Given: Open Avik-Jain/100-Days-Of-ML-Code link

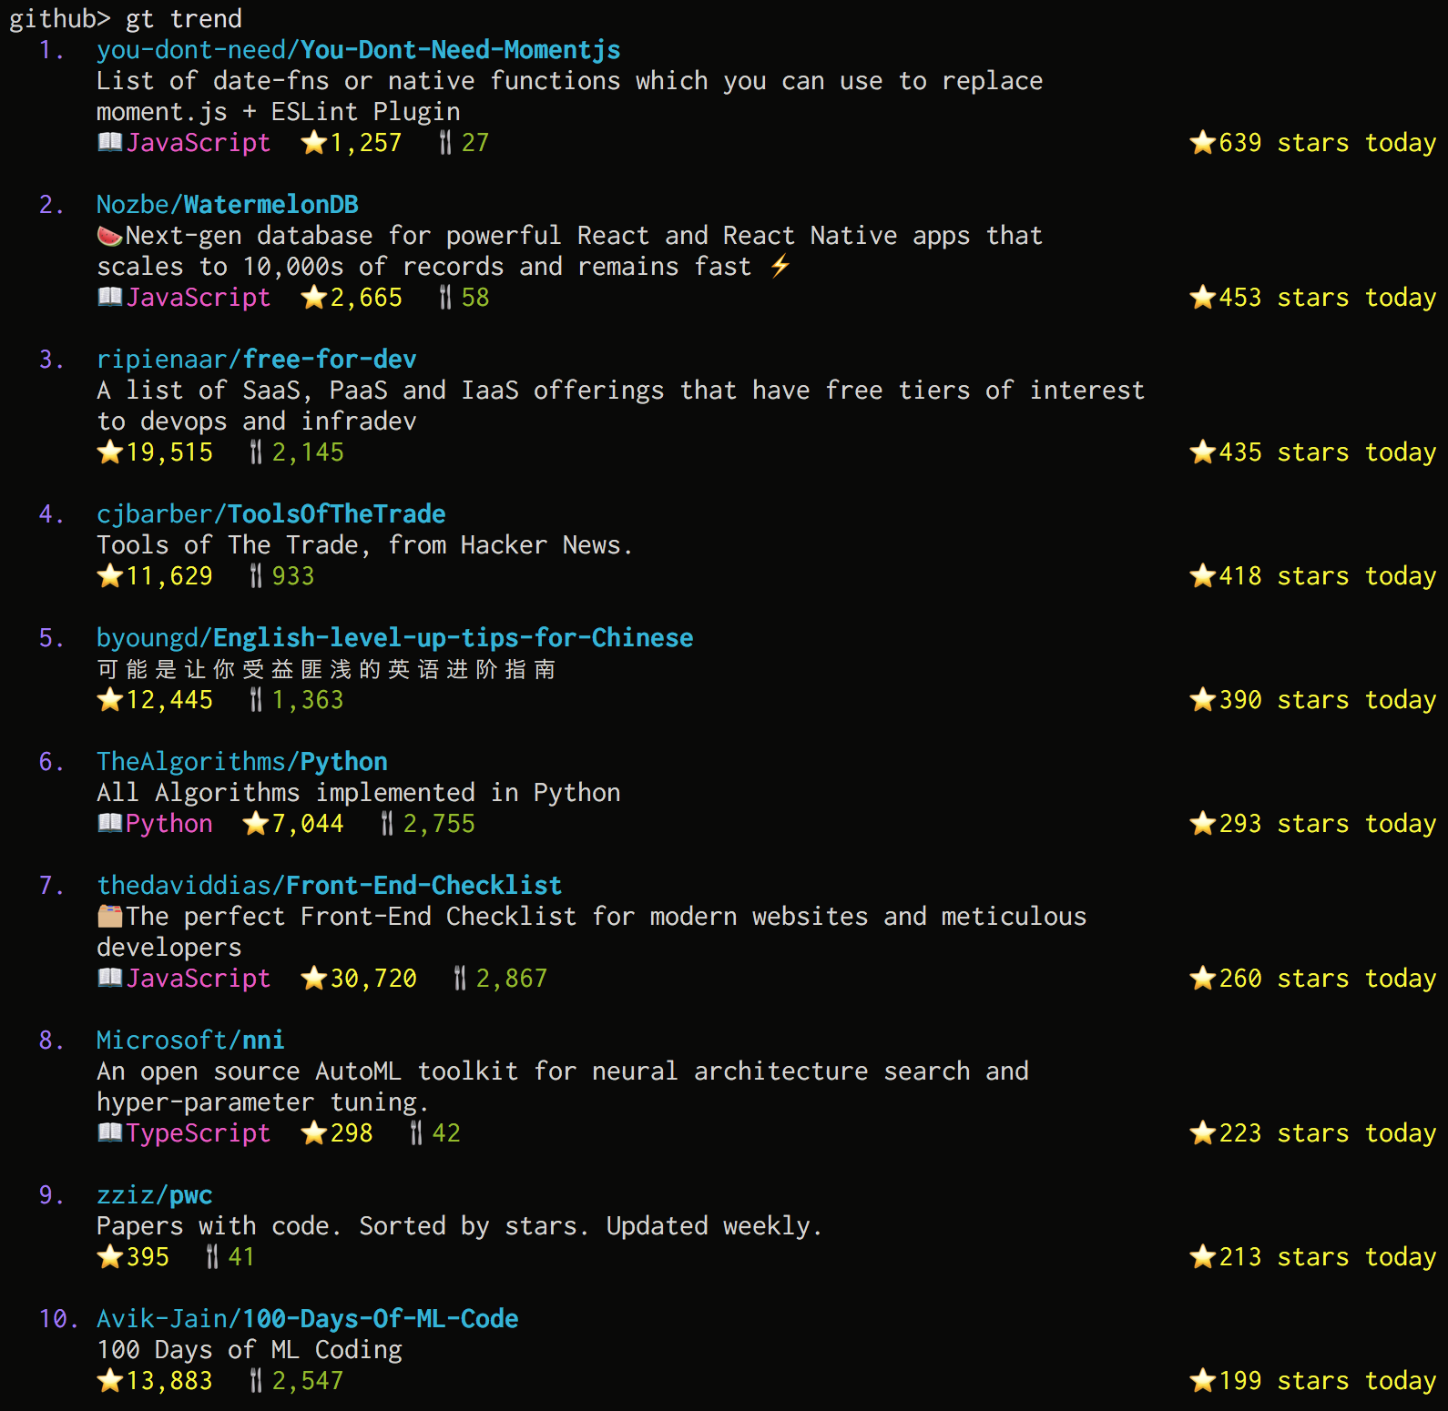Looking at the screenshot, I should (308, 1319).
